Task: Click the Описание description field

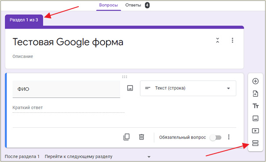Action: (x=23, y=56)
